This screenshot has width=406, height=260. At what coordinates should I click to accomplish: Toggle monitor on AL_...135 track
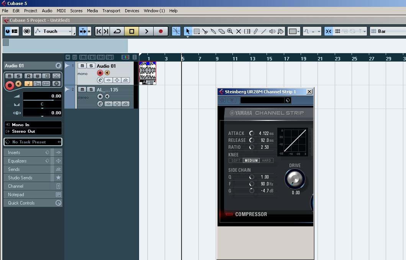click(x=107, y=96)
